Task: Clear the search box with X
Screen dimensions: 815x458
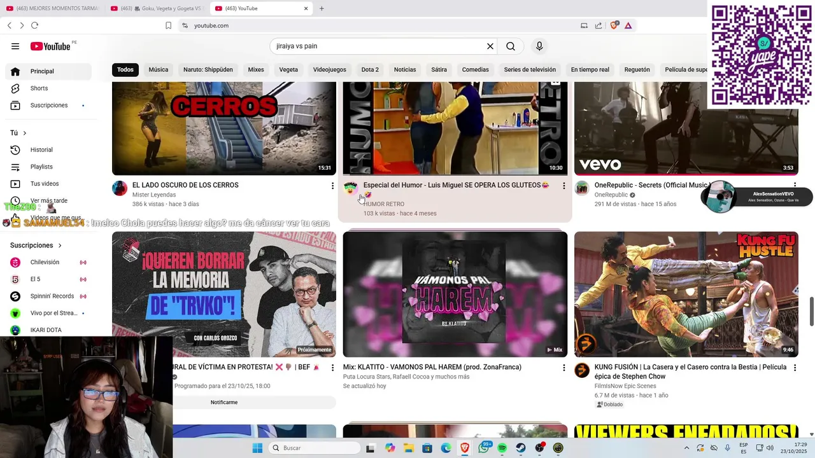Action: (490, 46)
